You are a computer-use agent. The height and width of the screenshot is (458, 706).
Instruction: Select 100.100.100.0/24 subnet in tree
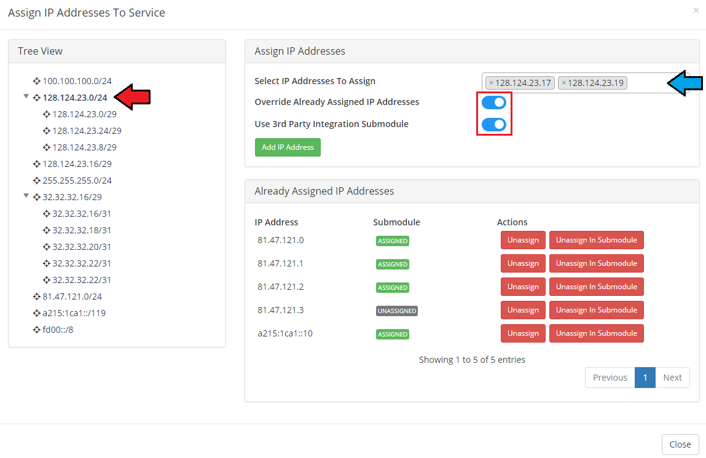point(77,81)
